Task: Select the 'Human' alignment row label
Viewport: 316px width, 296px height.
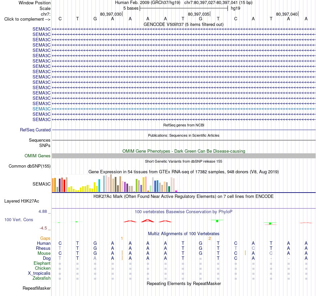Action: (x=44, y=243)
